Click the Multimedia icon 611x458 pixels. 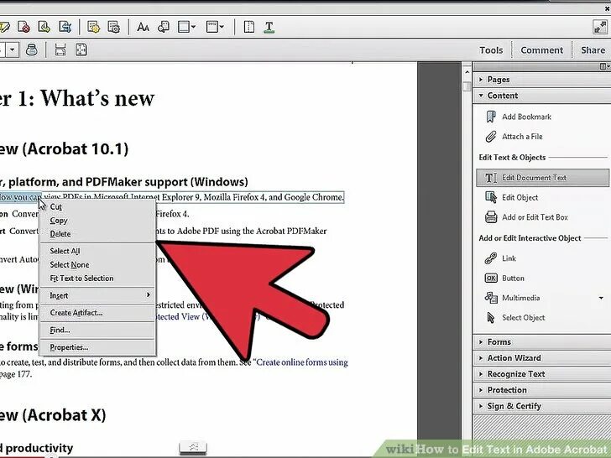click(x=491, y=298)
